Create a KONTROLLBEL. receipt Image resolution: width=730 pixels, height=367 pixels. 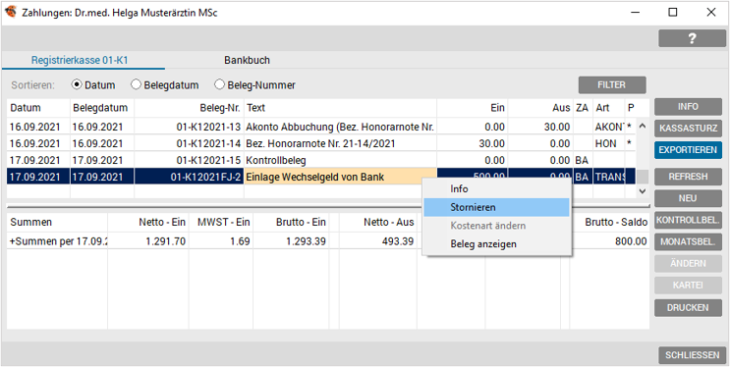pyautogui.click(x=688, y=220)
